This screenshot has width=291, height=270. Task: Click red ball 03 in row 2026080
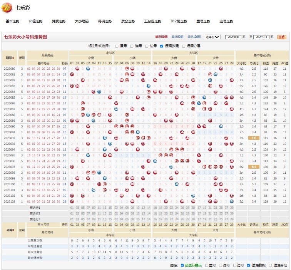click(77, 69)
